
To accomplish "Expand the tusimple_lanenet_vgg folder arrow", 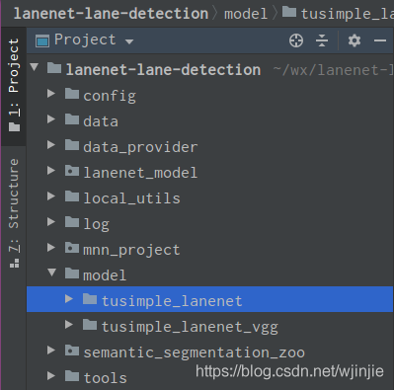I will click(x=69, y=325).
